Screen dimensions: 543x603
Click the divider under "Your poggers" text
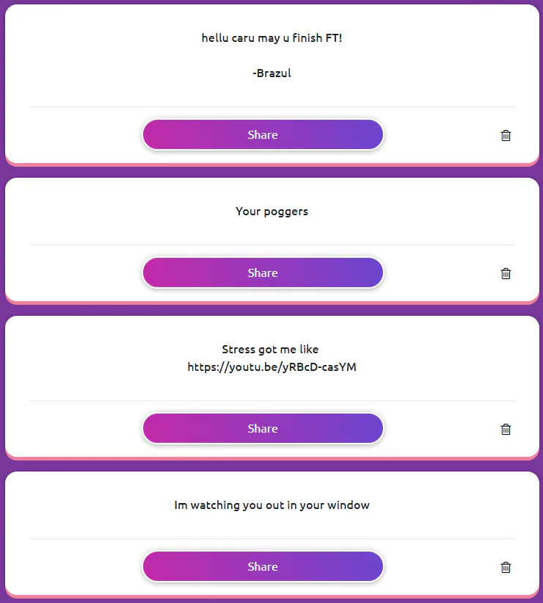coord(271,245)
